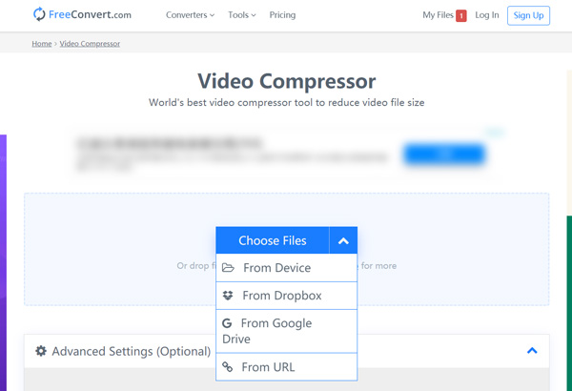Open the Converters dropdown menu
The height and width of the screenshot is (391, 572).
[x=190, y=15]
